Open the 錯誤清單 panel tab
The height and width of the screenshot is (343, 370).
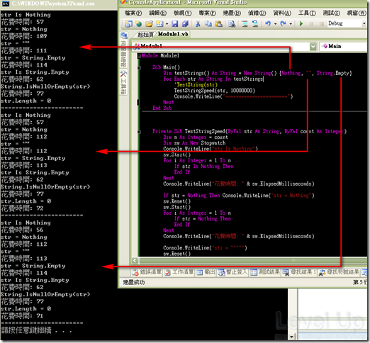tap(147, 272)
